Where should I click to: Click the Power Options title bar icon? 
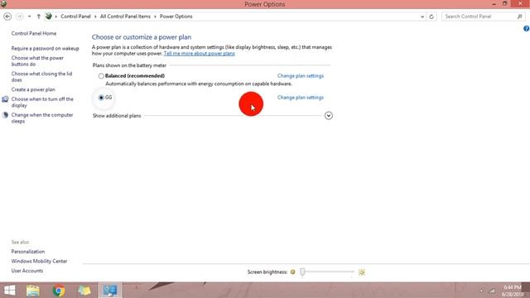[x=3, y=3]
